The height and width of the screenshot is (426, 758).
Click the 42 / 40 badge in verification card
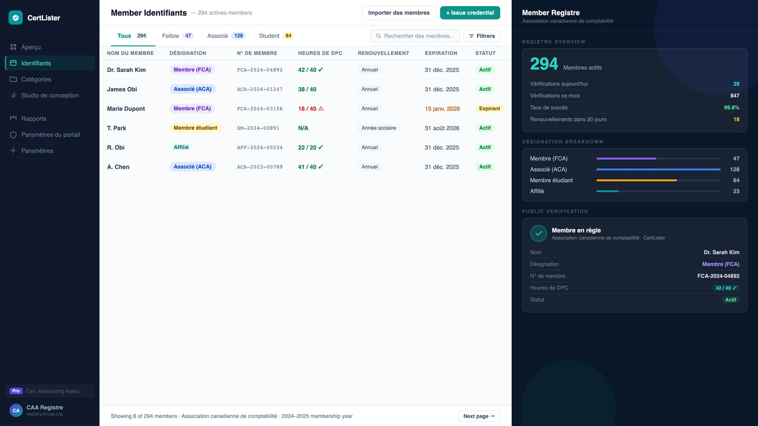point(726,288)
